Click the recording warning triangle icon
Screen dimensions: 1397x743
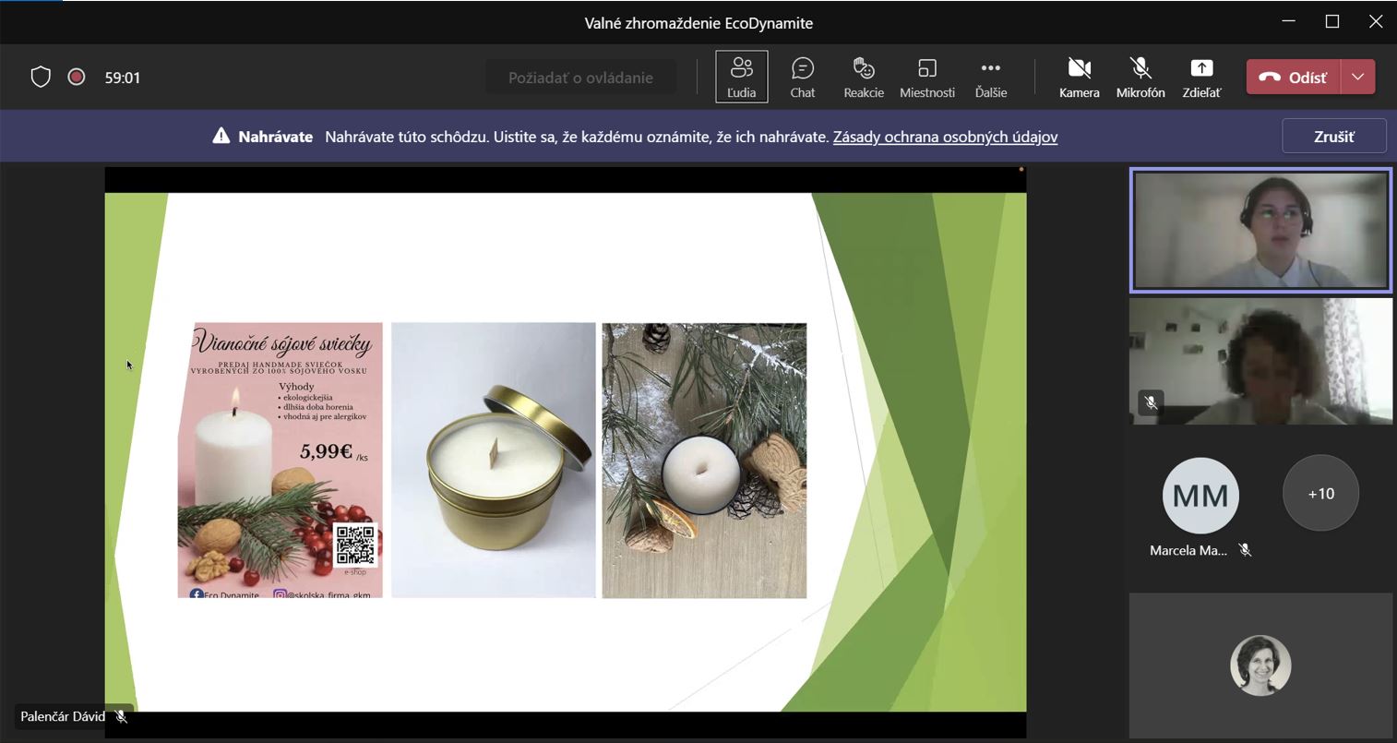coord(221,137)
